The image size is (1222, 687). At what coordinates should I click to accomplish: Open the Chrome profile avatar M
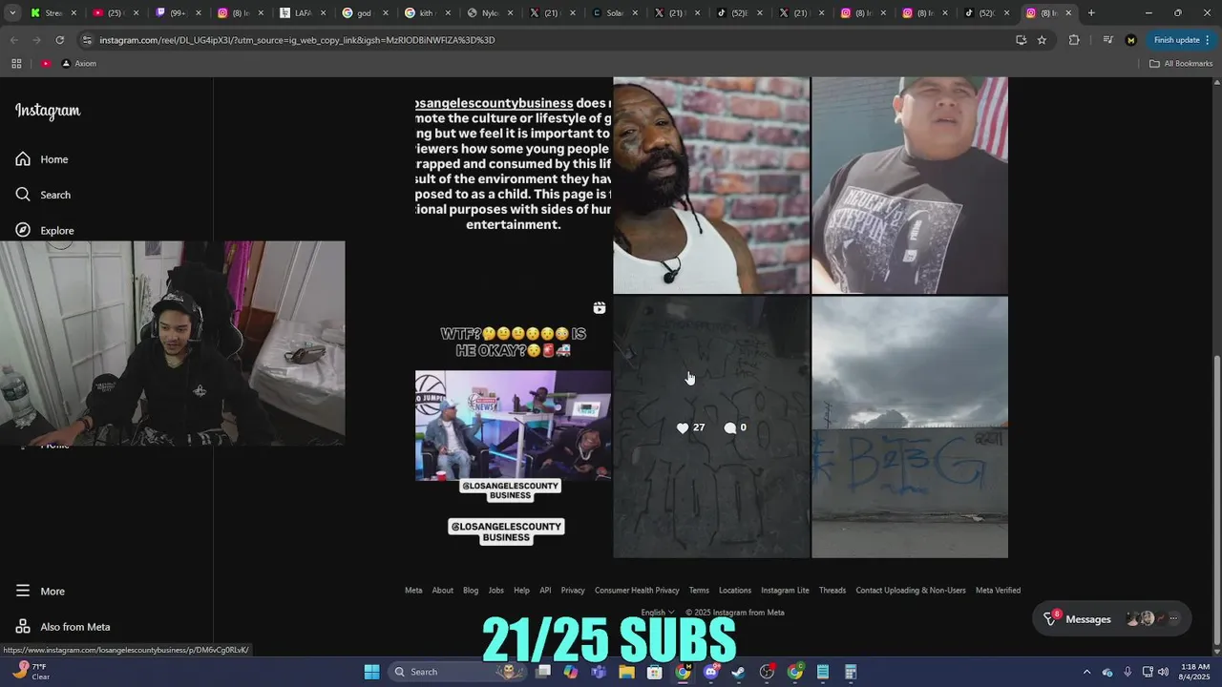1131,40
